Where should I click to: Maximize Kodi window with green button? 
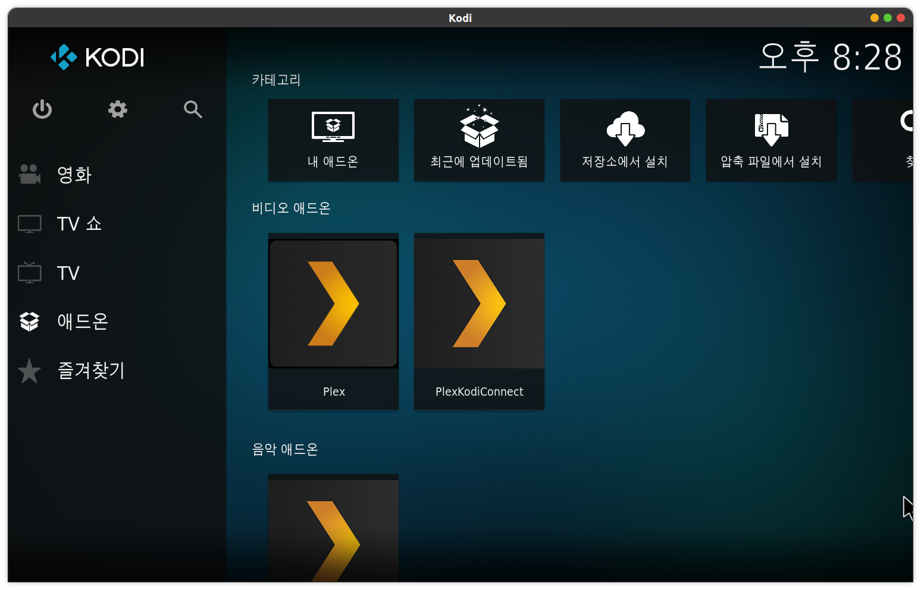pos(888,18)
